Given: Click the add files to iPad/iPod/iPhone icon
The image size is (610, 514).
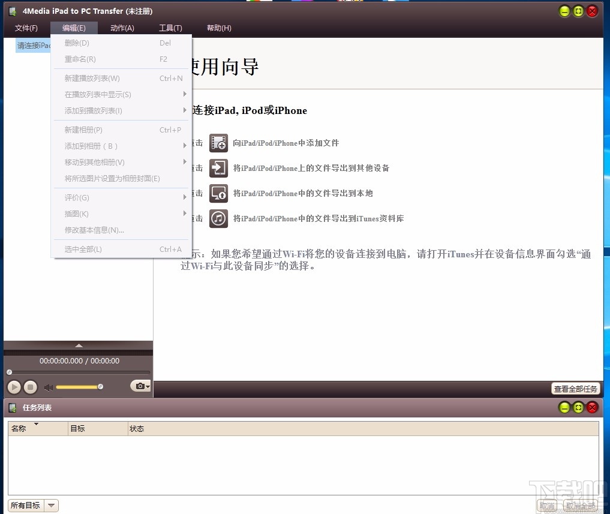Looking at the screenshot, I should (x=218, y=143).
